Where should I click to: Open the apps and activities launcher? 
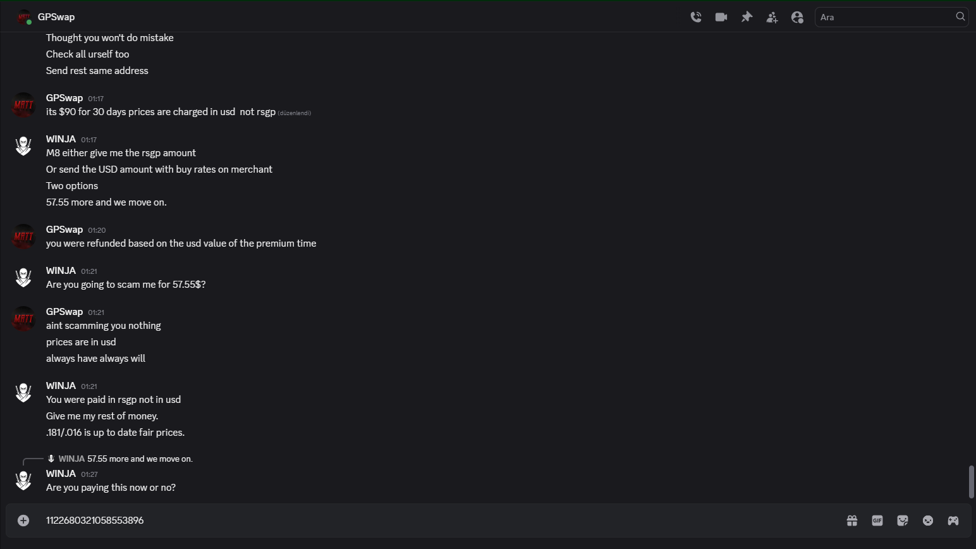(953, 521)
